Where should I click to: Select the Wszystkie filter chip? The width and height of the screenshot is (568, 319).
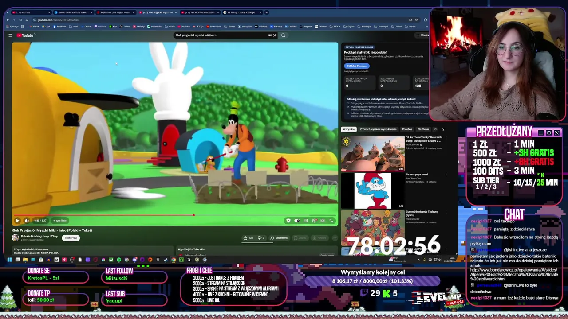point(349,129)
